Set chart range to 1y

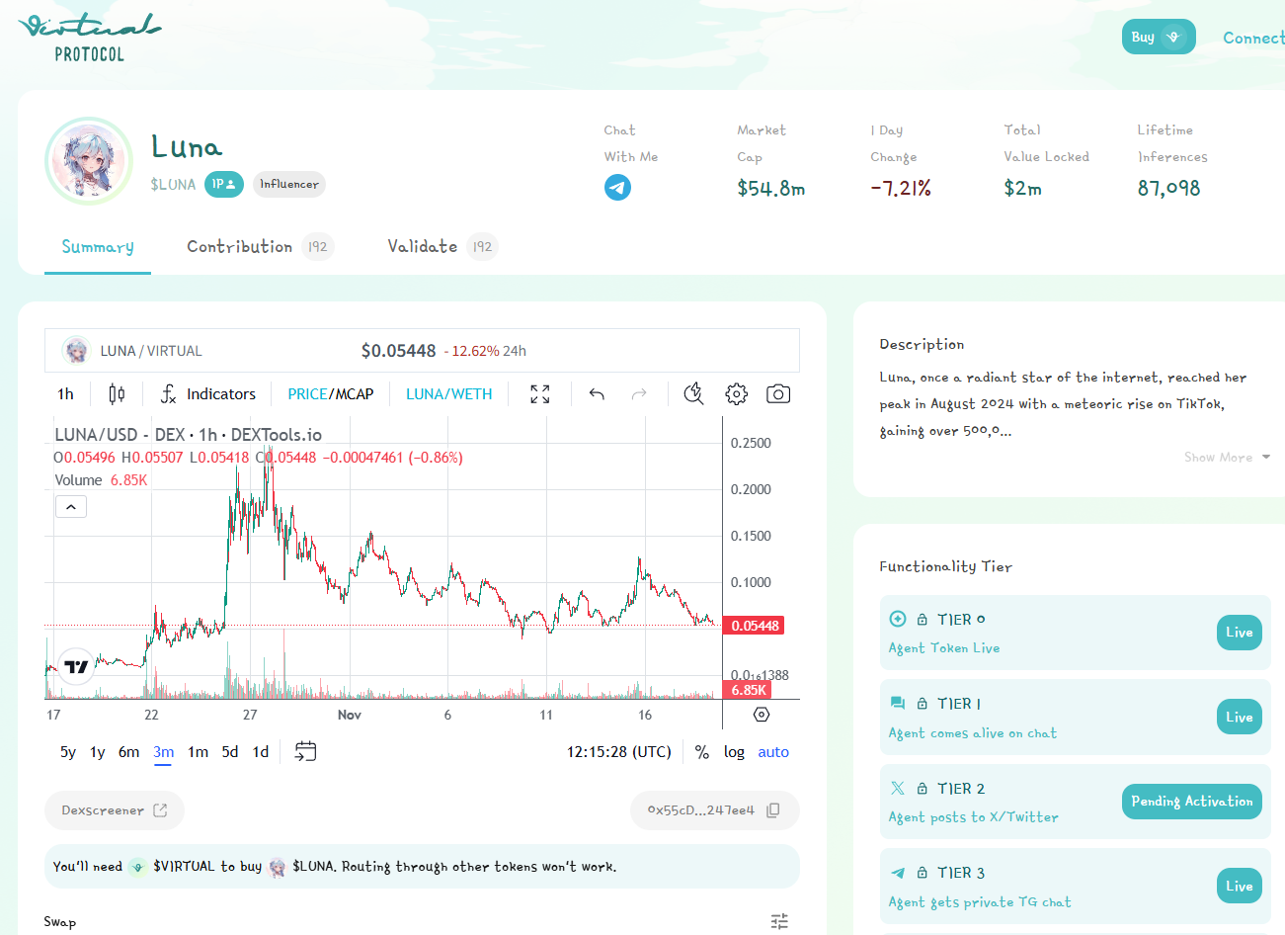point(98,751)
